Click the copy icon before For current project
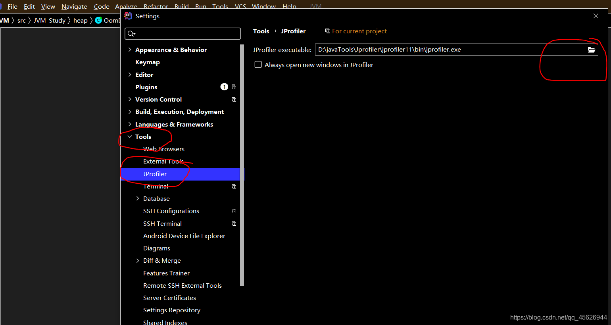This screenshot has height=325, width=611. [x=327, y=31]
